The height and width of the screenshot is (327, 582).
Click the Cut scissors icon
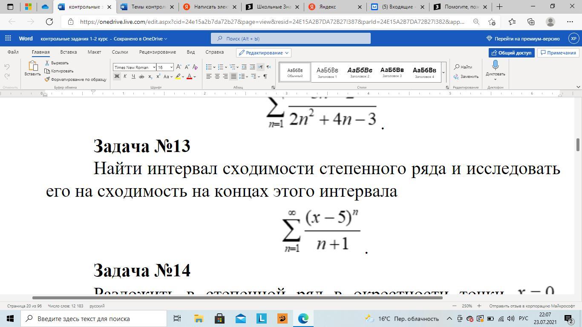[x=47, y=63]
